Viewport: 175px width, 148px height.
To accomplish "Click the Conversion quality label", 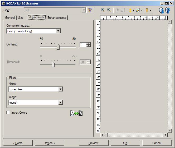I will (x=18, y=26).
